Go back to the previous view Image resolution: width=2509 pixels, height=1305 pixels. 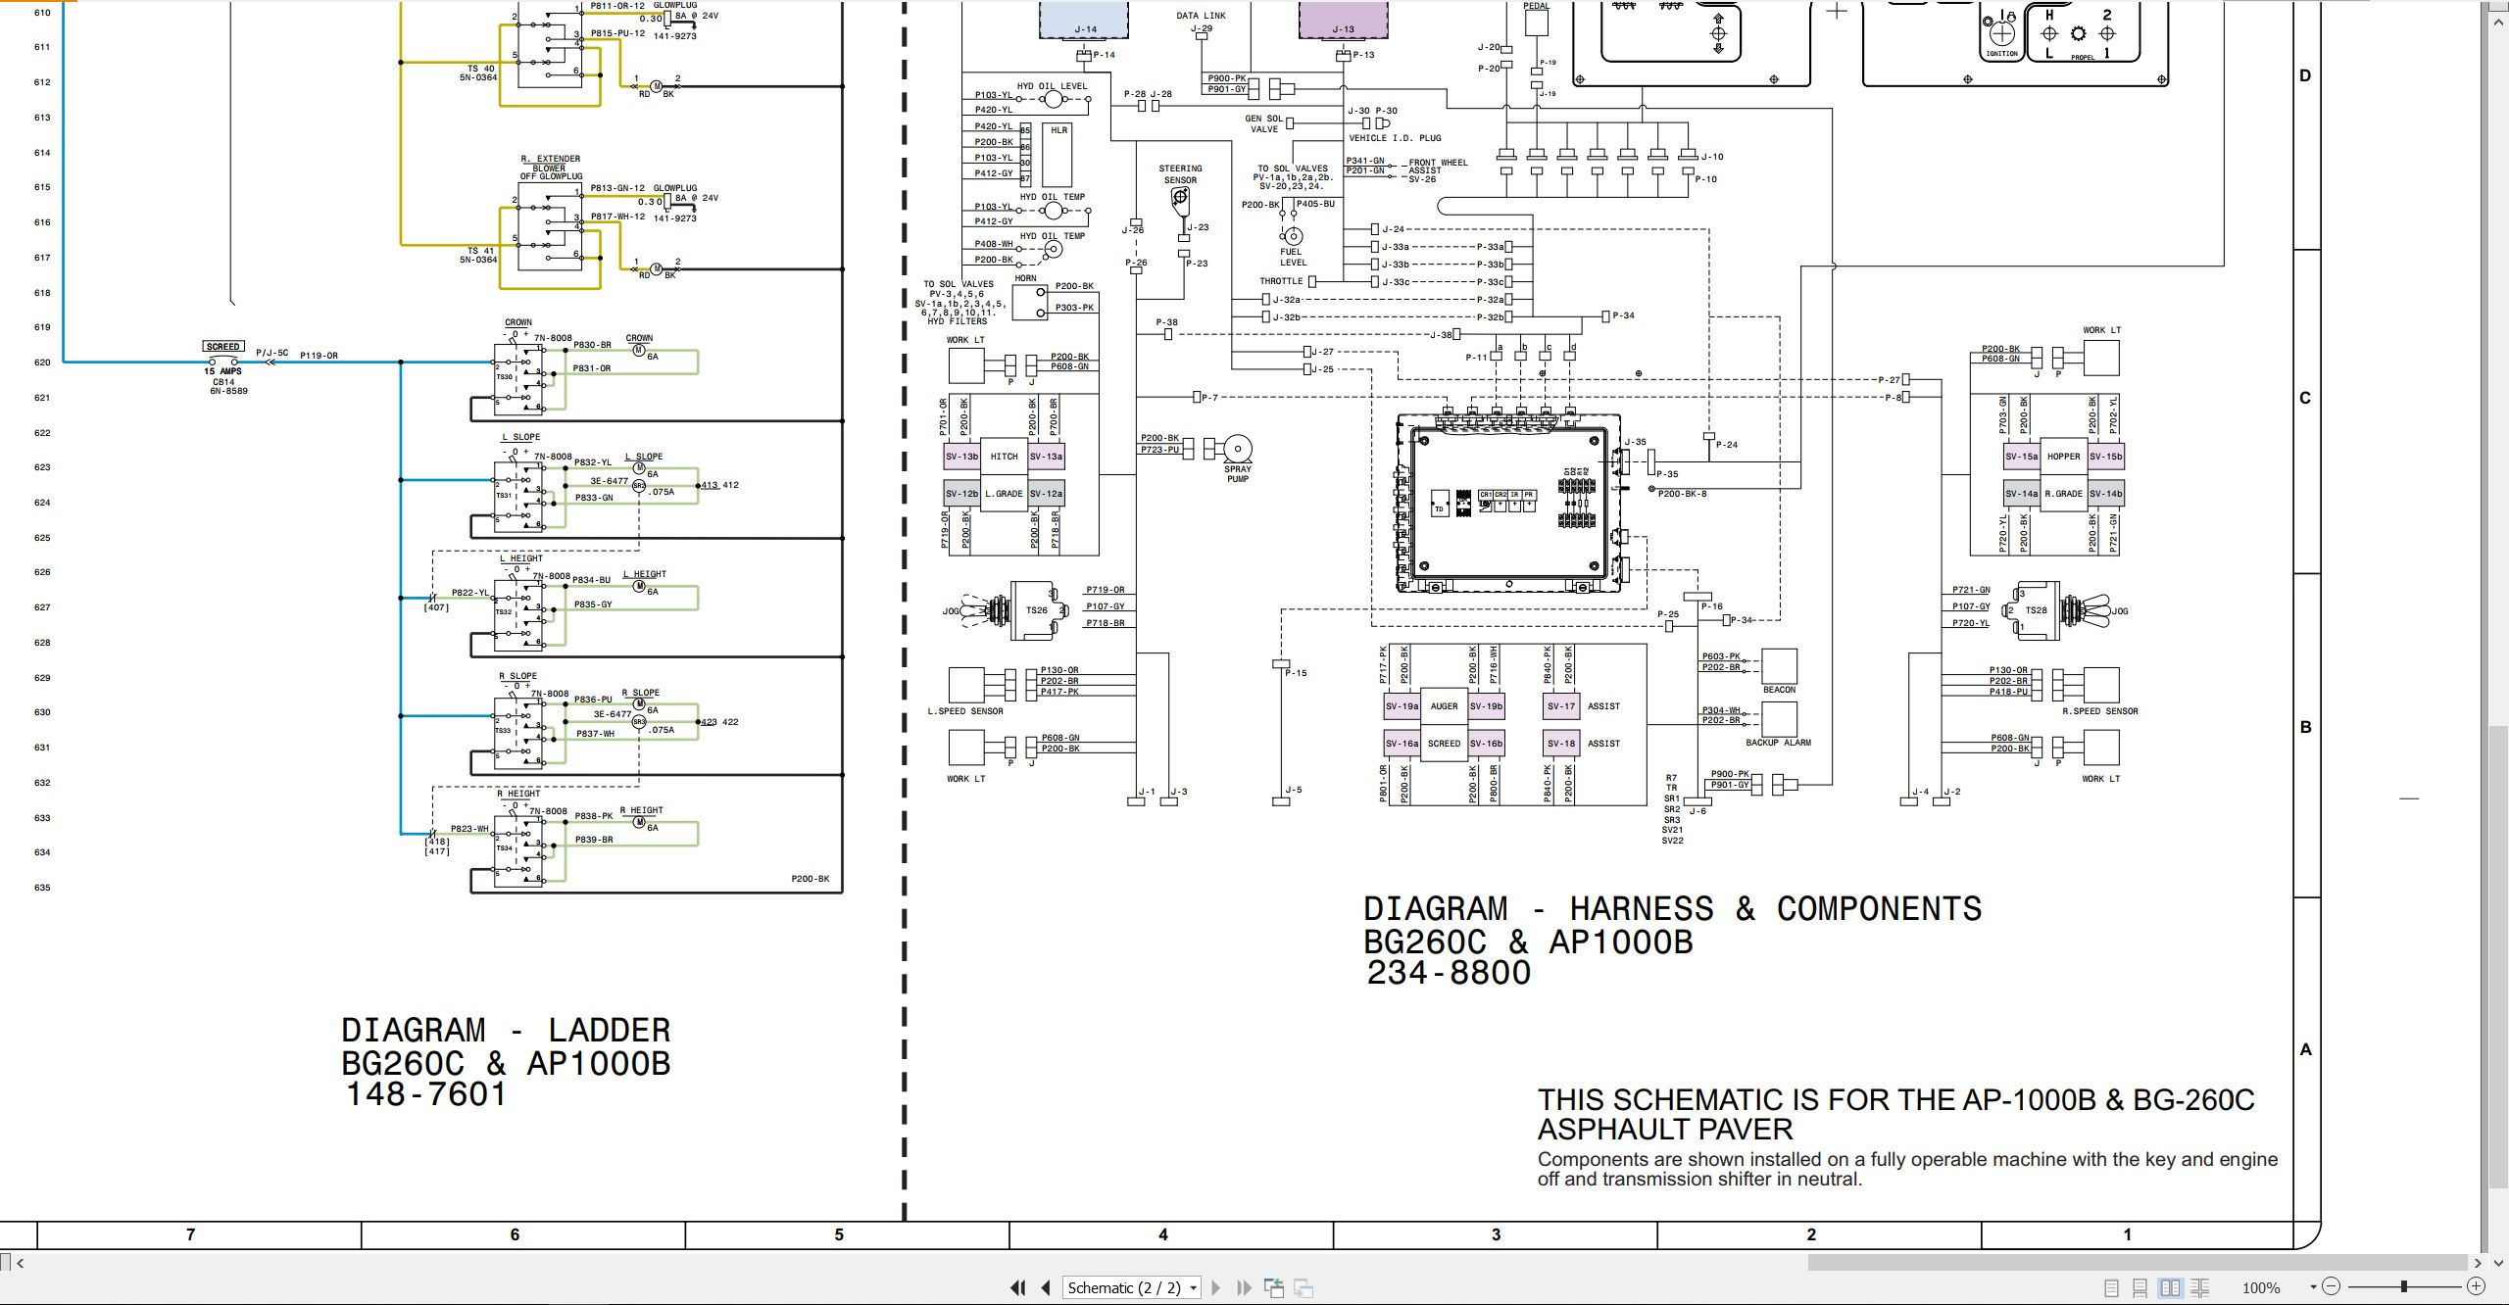tap(1274, 1288)
